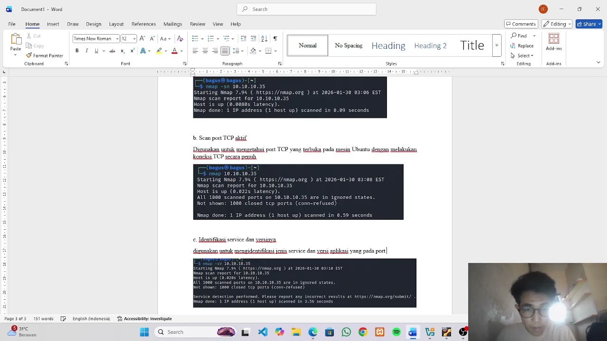Align text to the right
Viewport: 607px width, 341px height.
pyautogui.click(x=215, y=51)
